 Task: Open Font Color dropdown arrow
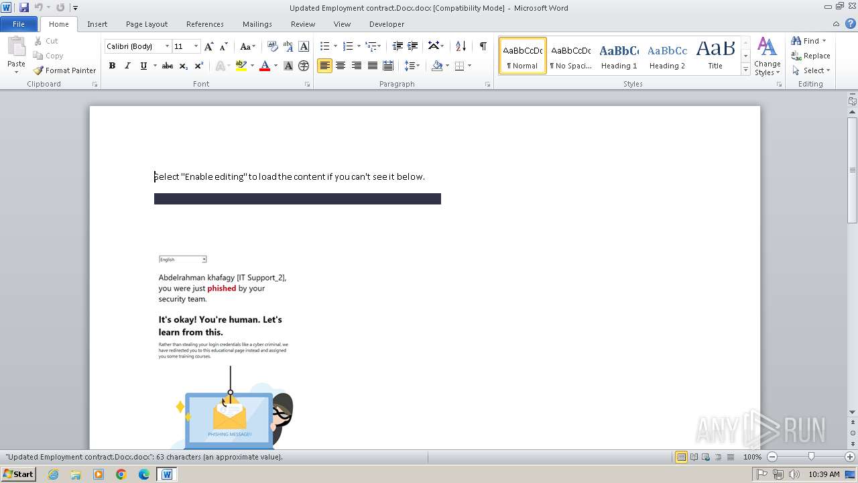point(275,66)
